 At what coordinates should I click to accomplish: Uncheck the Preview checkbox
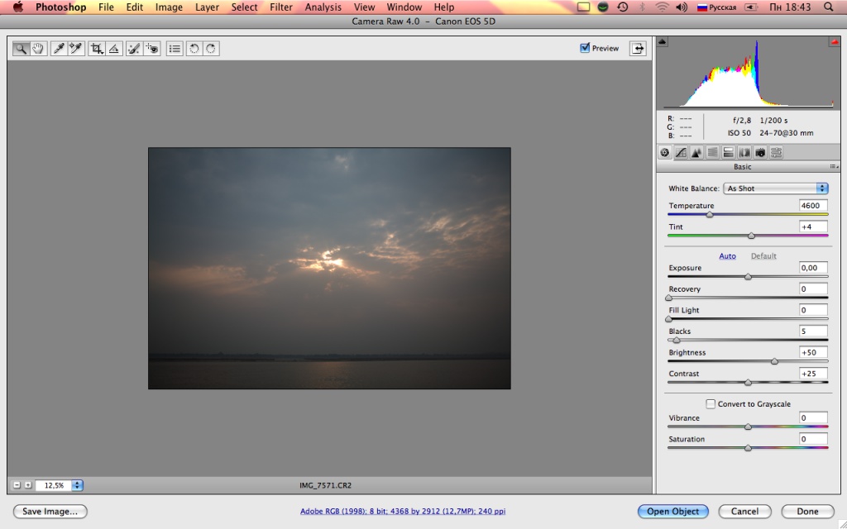pyautogui.click(x=586, y=48)
